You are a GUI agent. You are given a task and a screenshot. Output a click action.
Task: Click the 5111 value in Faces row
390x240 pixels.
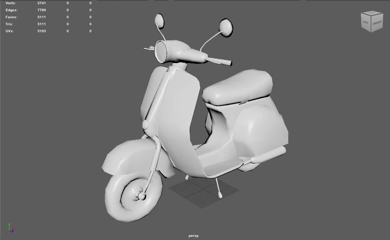(41, 17)
